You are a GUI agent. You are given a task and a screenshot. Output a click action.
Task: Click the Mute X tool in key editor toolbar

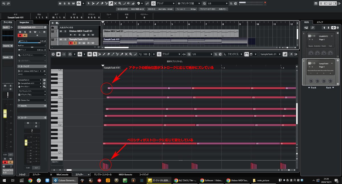[126, 54]
